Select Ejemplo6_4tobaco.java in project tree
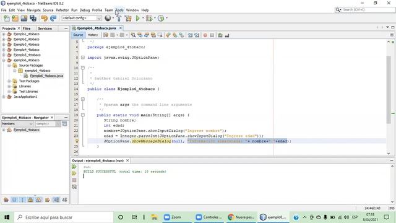 click(46, 76)
